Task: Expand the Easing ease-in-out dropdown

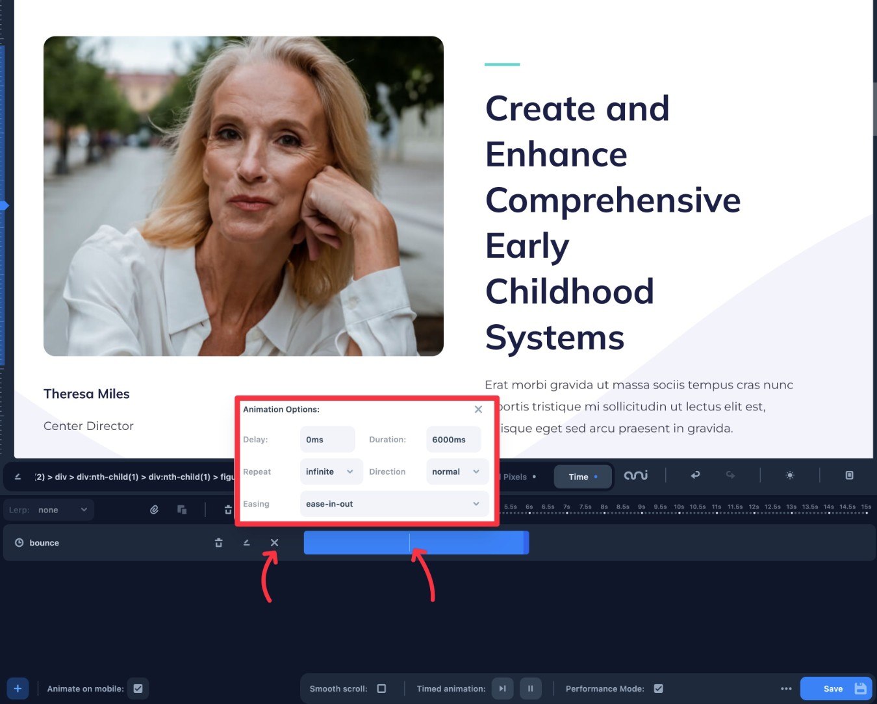Action: click(x=394, y=504)
